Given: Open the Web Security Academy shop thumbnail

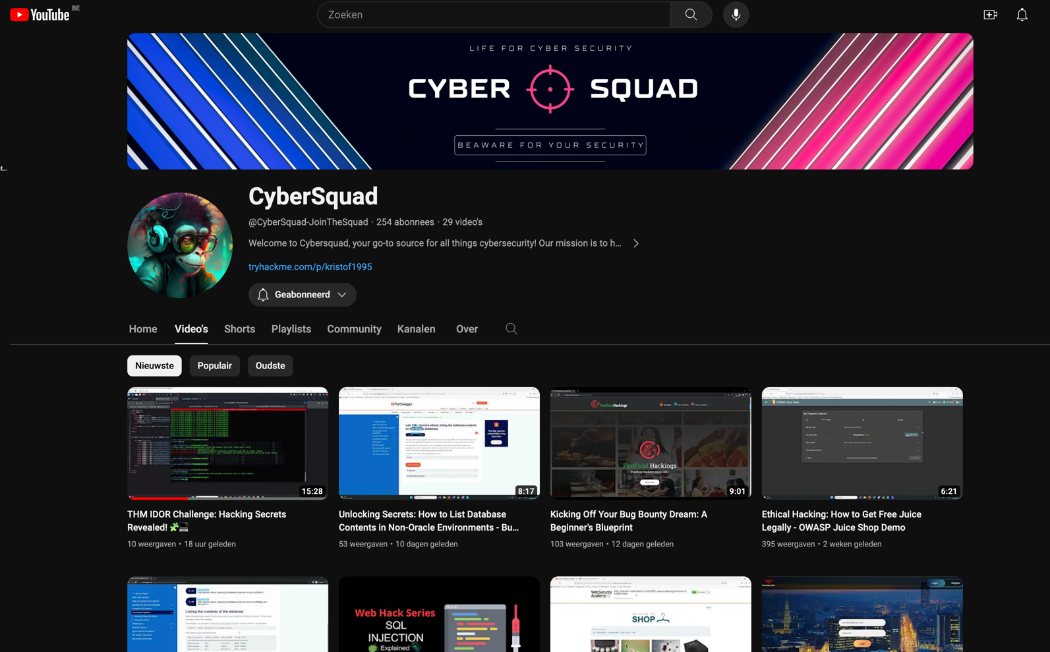Looking at the screenshot, I should 651,614.
